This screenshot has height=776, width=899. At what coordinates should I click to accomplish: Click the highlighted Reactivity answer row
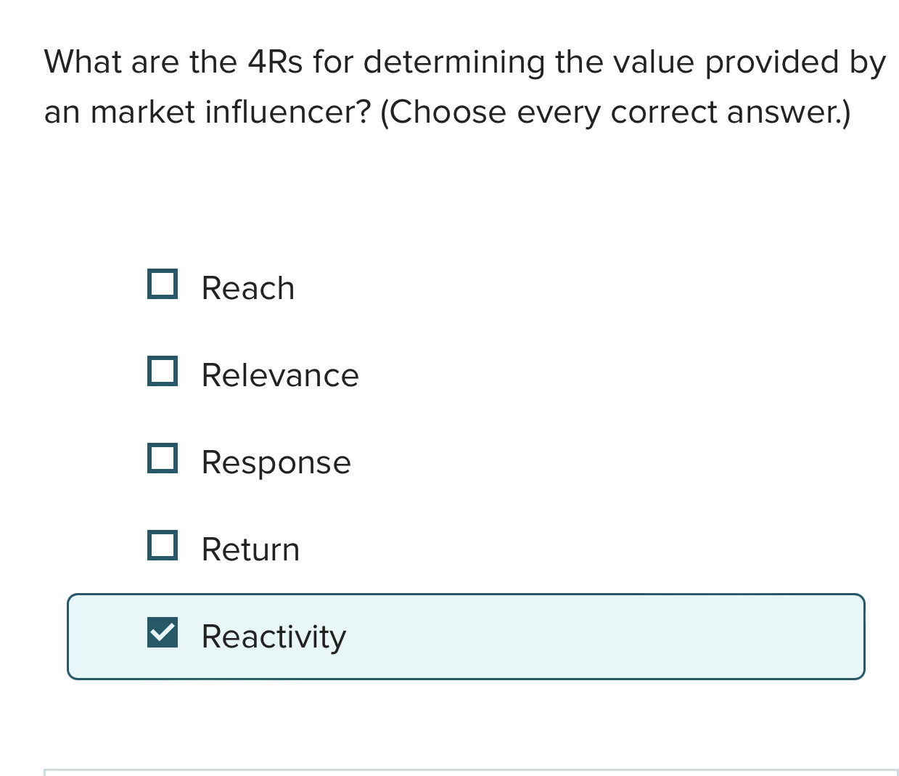466,636
